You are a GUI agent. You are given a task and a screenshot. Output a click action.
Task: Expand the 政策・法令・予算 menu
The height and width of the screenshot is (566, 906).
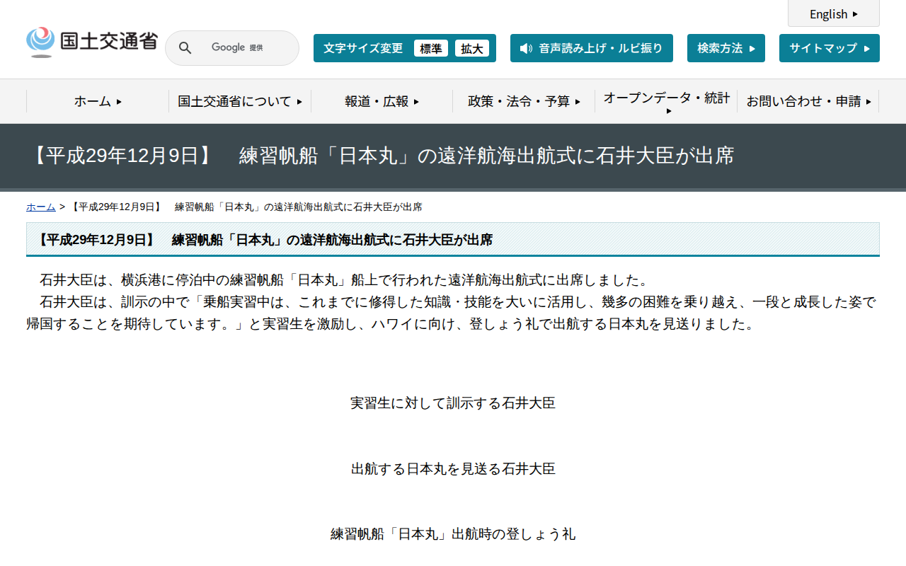(x=522, y=101)
